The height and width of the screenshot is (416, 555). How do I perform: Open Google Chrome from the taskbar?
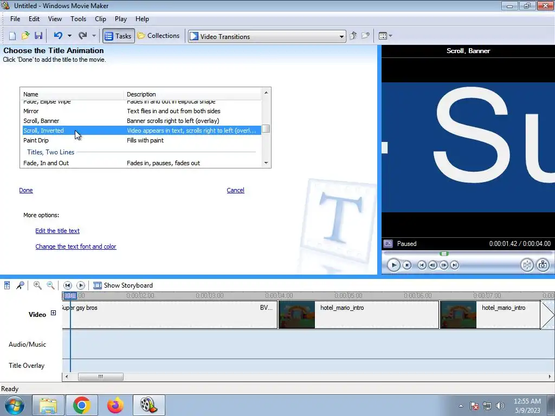(82, 405)
